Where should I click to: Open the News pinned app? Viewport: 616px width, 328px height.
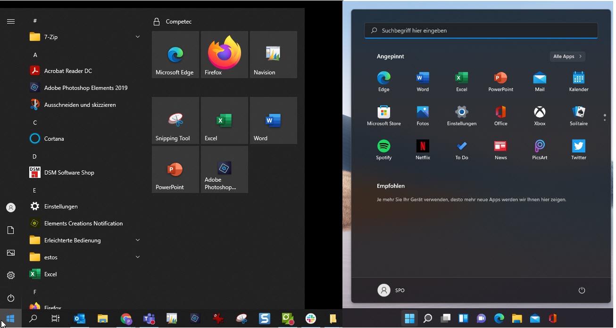pyautogui.click(x=500, y=150)
